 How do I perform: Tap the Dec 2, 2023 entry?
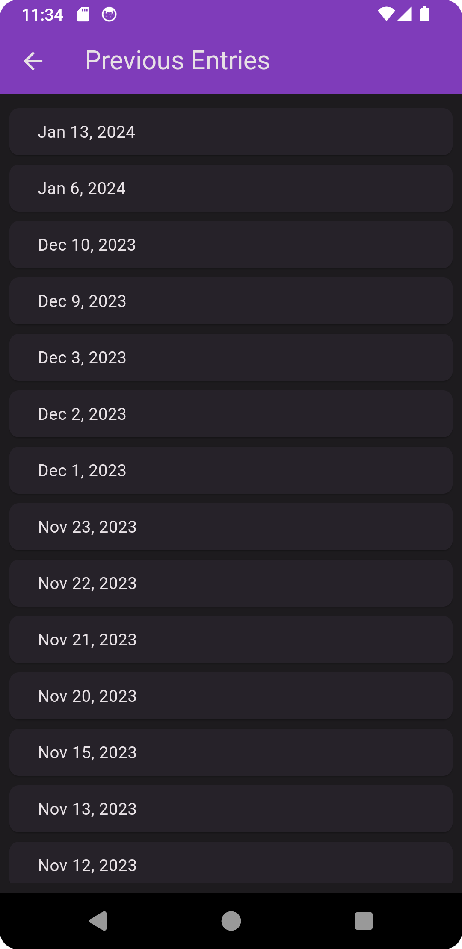click(x=231, y=414)
